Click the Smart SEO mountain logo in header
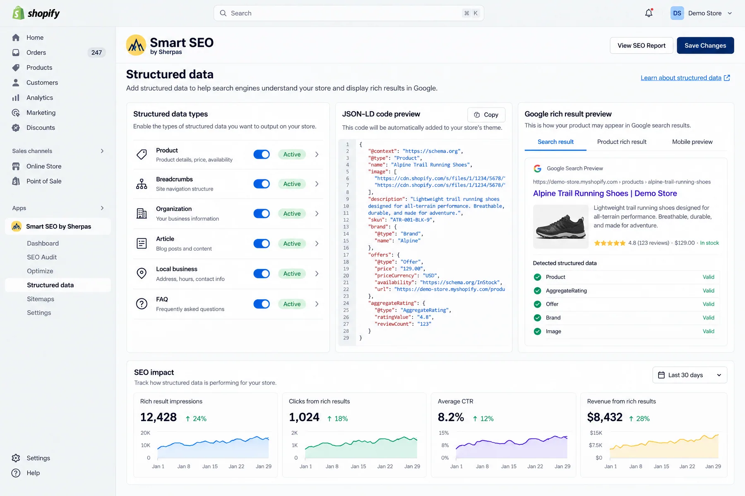 (x=136, y=45)
